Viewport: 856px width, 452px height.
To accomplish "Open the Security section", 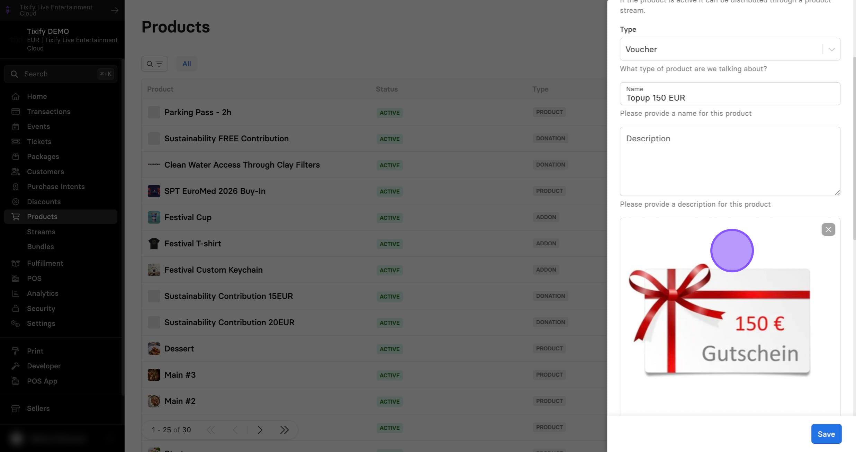I will click(x=61, y=309).
